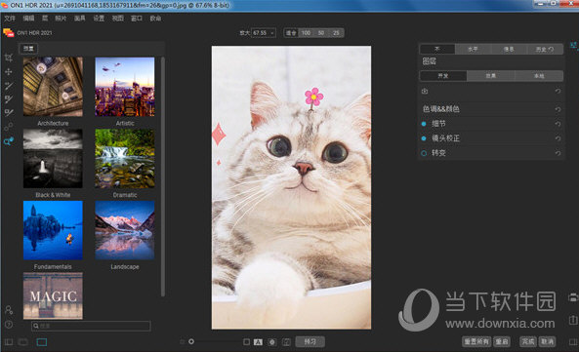Click the 预习 preview button
The width and height of the screenshot is (579, 352).
[310, 342]
